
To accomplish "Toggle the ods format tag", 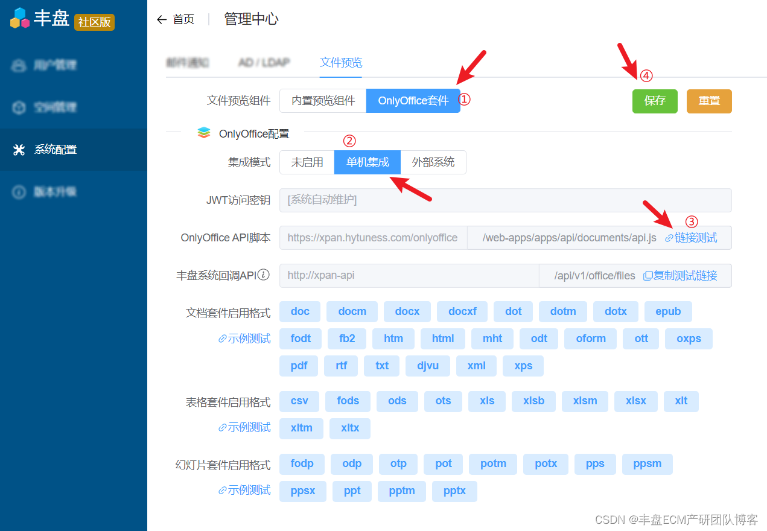I will (x=397, y=401).
